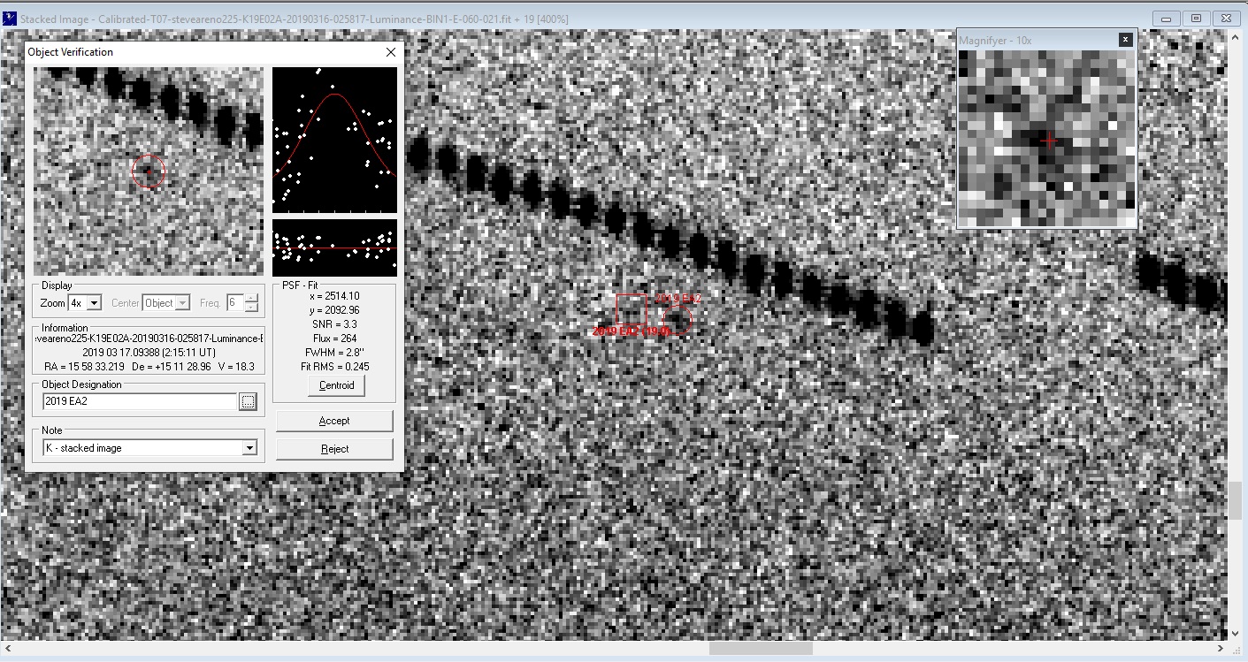Click the red 2019 EA2 square marker
1248x662 pixels.
(632, 310)
